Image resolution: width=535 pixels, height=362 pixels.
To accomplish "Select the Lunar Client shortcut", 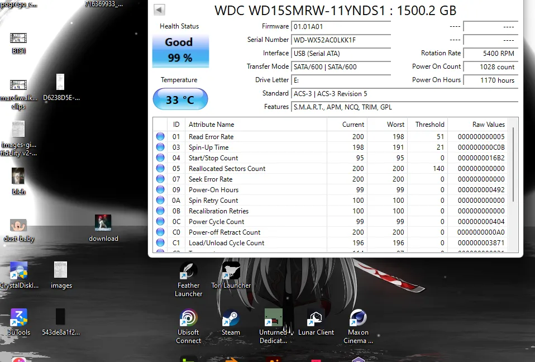I will point(316,322).
